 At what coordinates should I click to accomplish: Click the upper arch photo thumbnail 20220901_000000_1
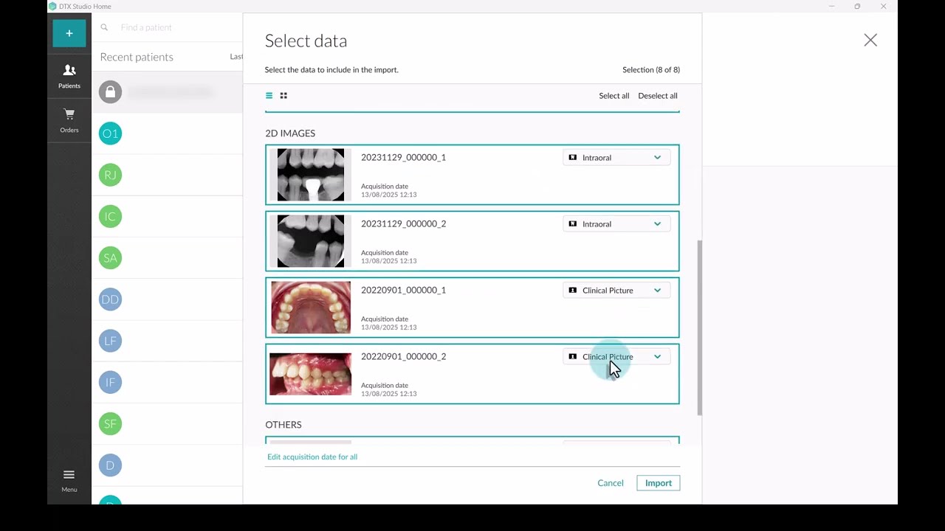pos(311,308)
